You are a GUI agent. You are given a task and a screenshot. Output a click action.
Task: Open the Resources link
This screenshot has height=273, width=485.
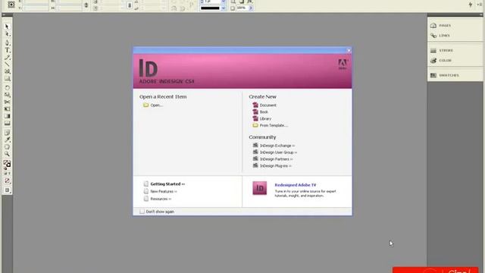click(158, 199)
